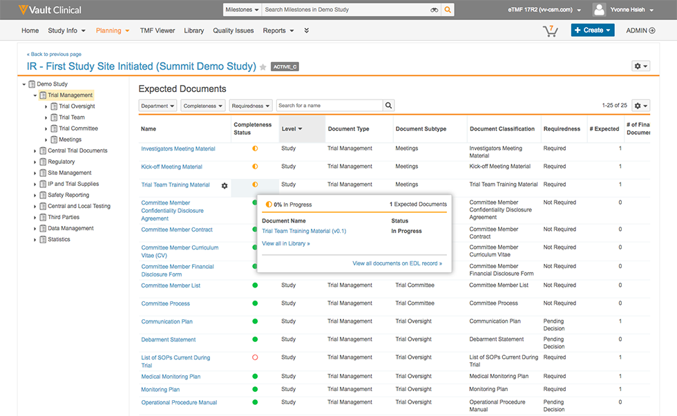Click the orange magnifier search button

[x=448, y=10]
